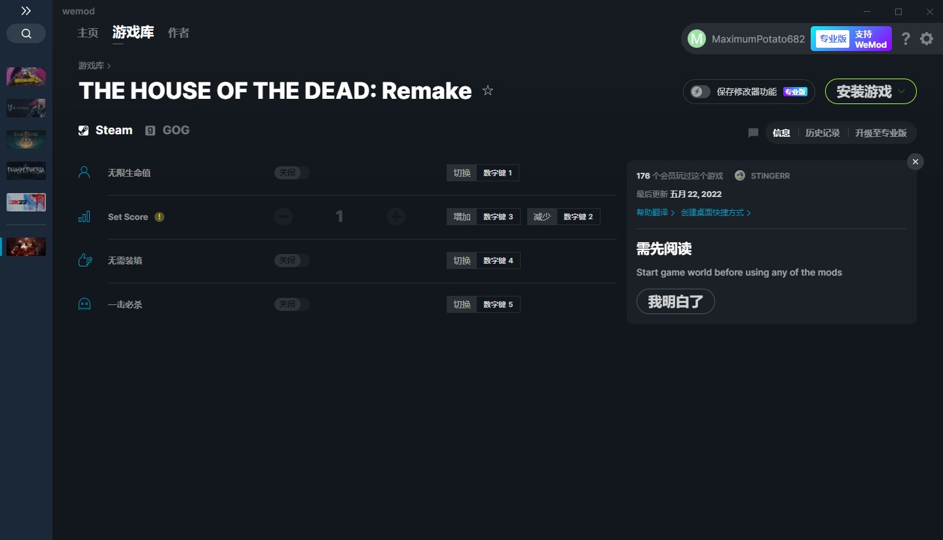943x540 pixels.
Task: Switch to the GOG platform tab
Action: click(168, 130)
